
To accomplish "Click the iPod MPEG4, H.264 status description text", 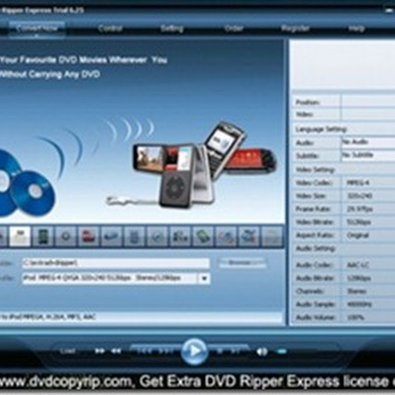I will 48,317.
